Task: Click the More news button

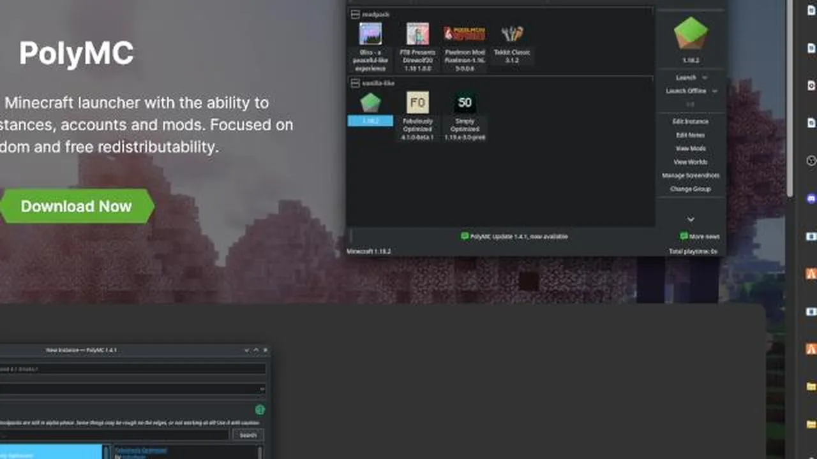Action: 700,237
